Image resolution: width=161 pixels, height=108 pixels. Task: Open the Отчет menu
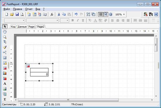(x=29, y=9)
